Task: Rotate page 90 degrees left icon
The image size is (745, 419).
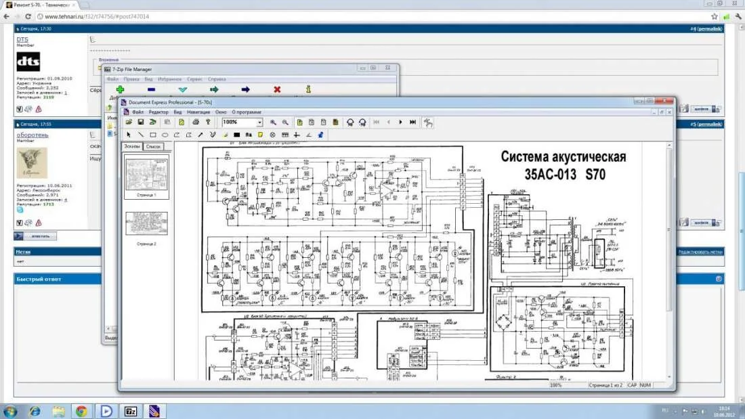Action: pos(350,122)
